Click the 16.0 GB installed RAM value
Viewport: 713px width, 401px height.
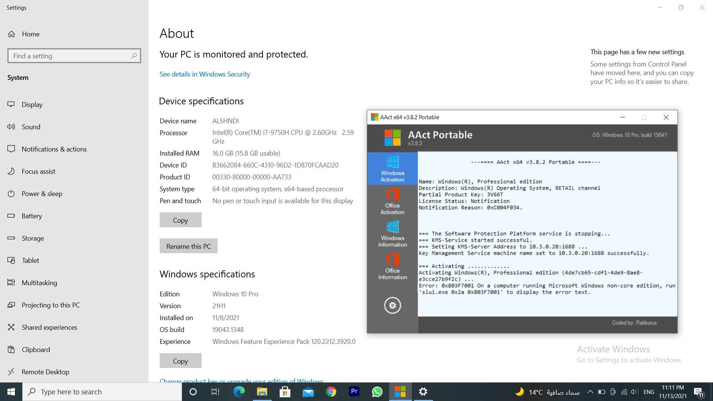[246, 153]
